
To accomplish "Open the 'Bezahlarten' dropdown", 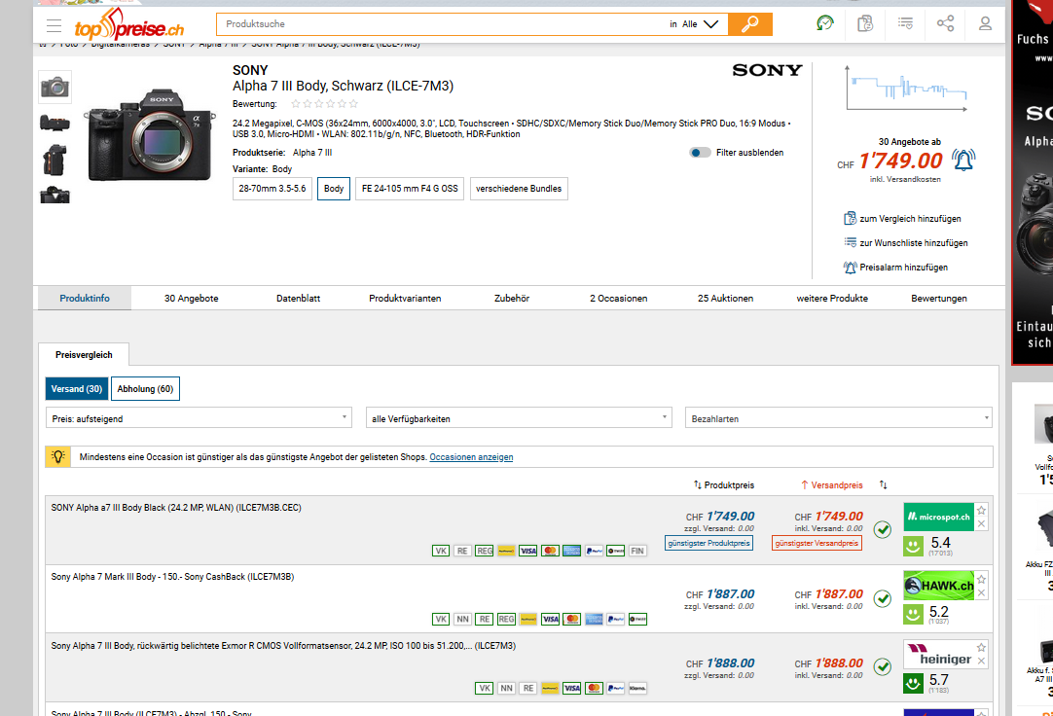I will pyautogui.click(x=838, y=418).
